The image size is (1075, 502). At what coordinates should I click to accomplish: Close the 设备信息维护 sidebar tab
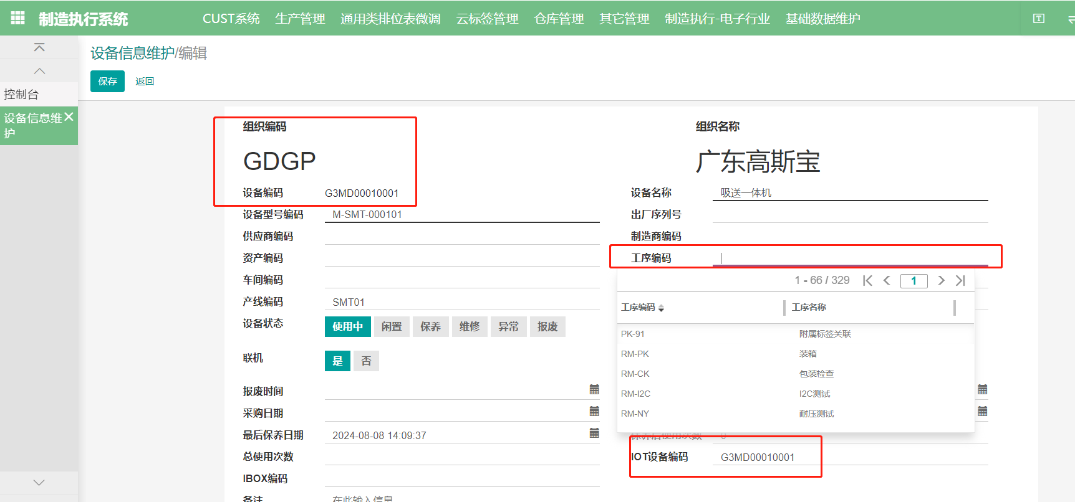[x=69, y=116]
